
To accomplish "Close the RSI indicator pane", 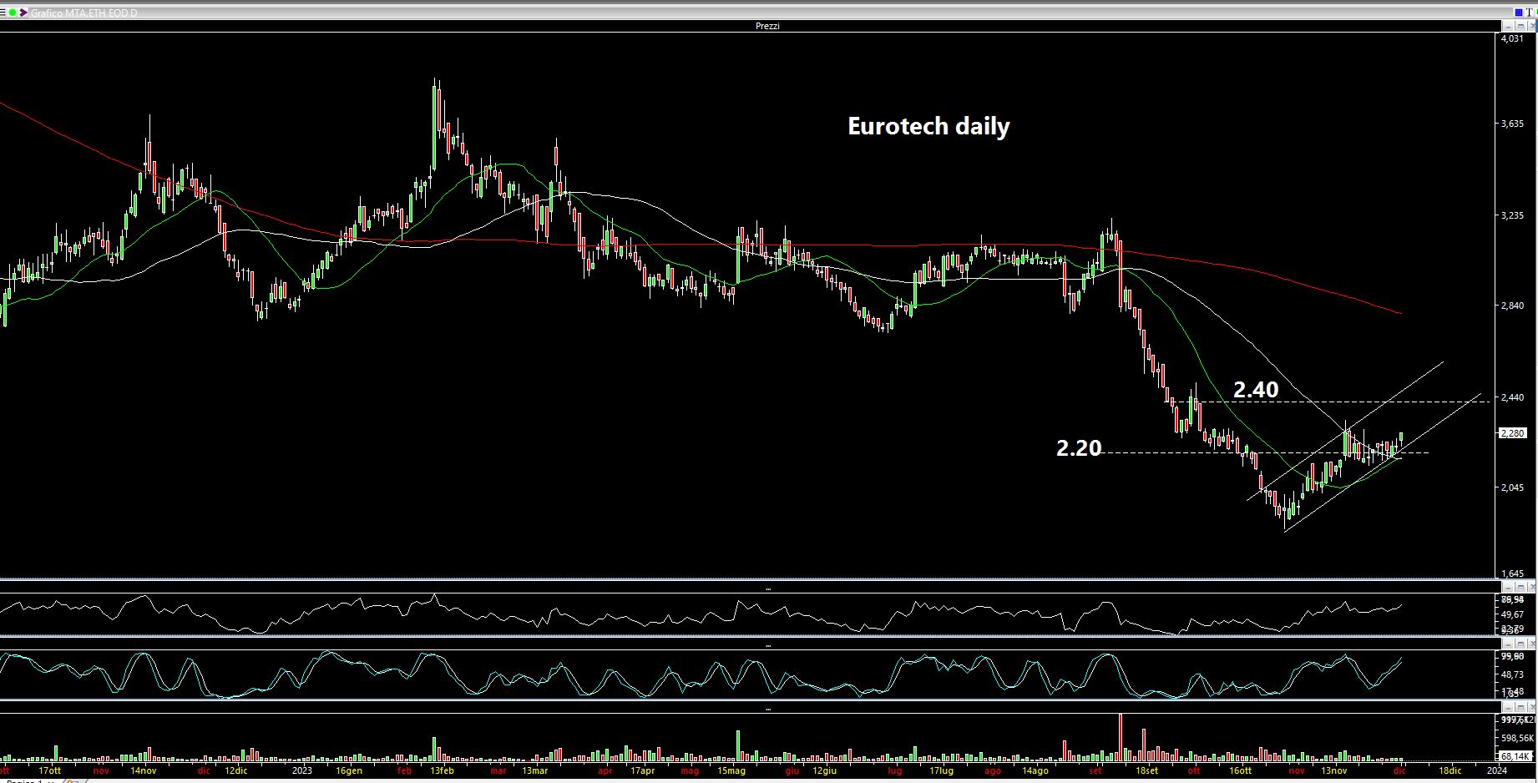I will tap(1532, 588).
